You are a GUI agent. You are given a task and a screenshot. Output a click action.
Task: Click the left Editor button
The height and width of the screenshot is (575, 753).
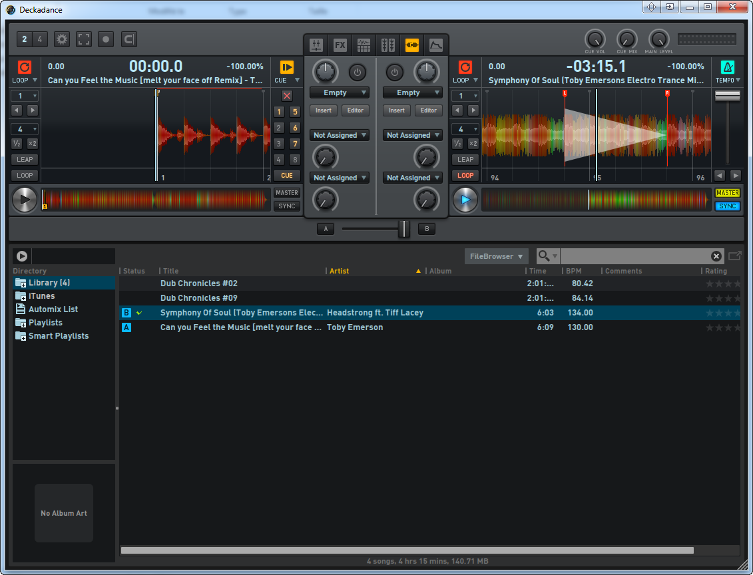[x=356, y=110]
